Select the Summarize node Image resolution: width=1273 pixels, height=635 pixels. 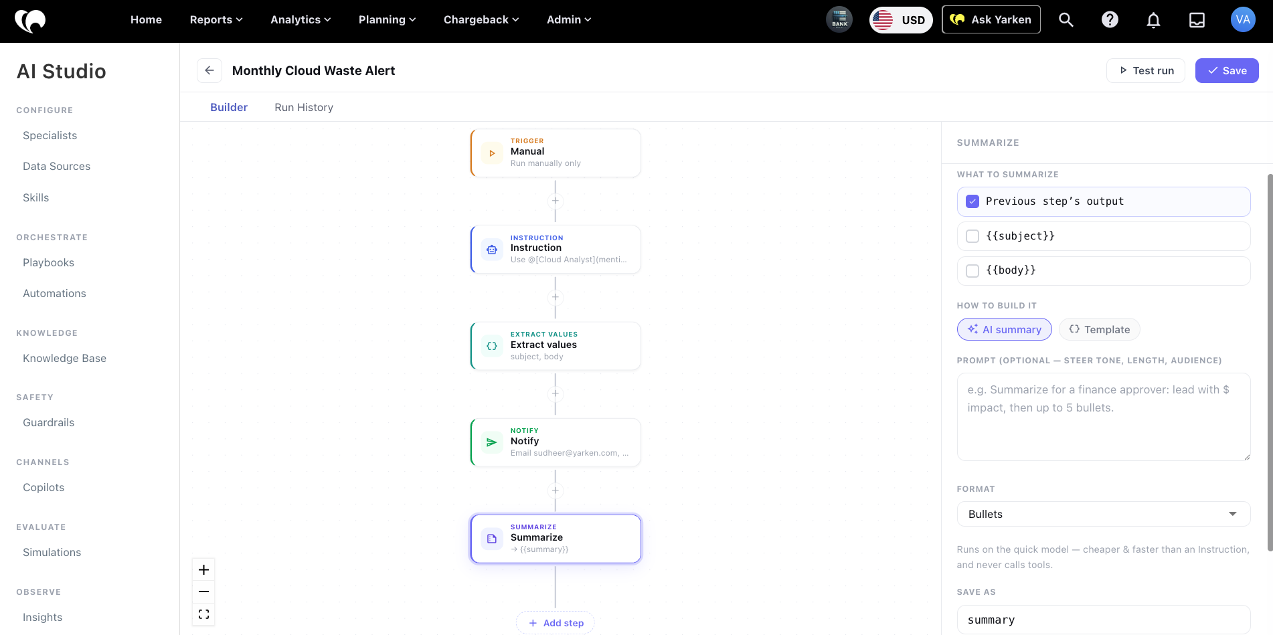556,539
